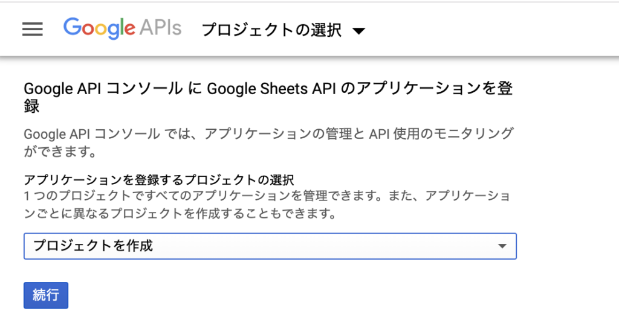
Task: Click the ができます line of description
Action: pyautogui.click(x=60, y=152)
